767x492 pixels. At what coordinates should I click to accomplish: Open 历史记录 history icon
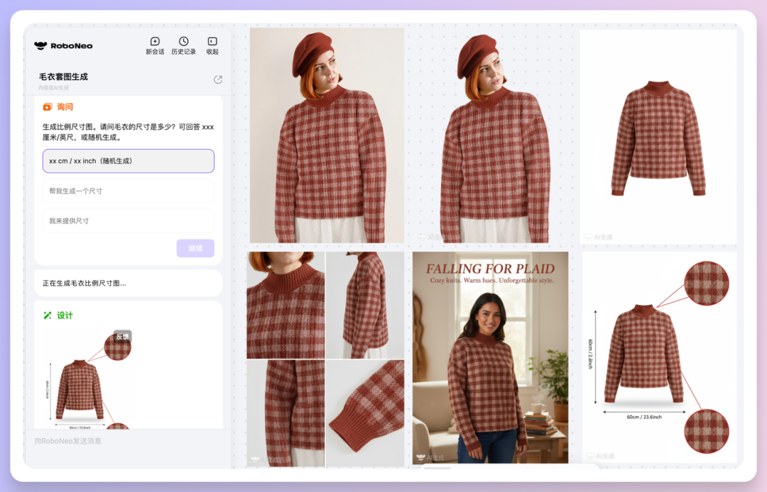point(183,42)
